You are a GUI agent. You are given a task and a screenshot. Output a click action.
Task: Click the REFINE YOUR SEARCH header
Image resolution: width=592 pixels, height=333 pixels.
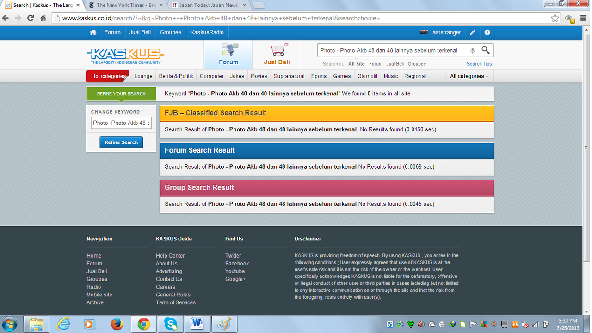pyautogui.click(x=121, y=94)
